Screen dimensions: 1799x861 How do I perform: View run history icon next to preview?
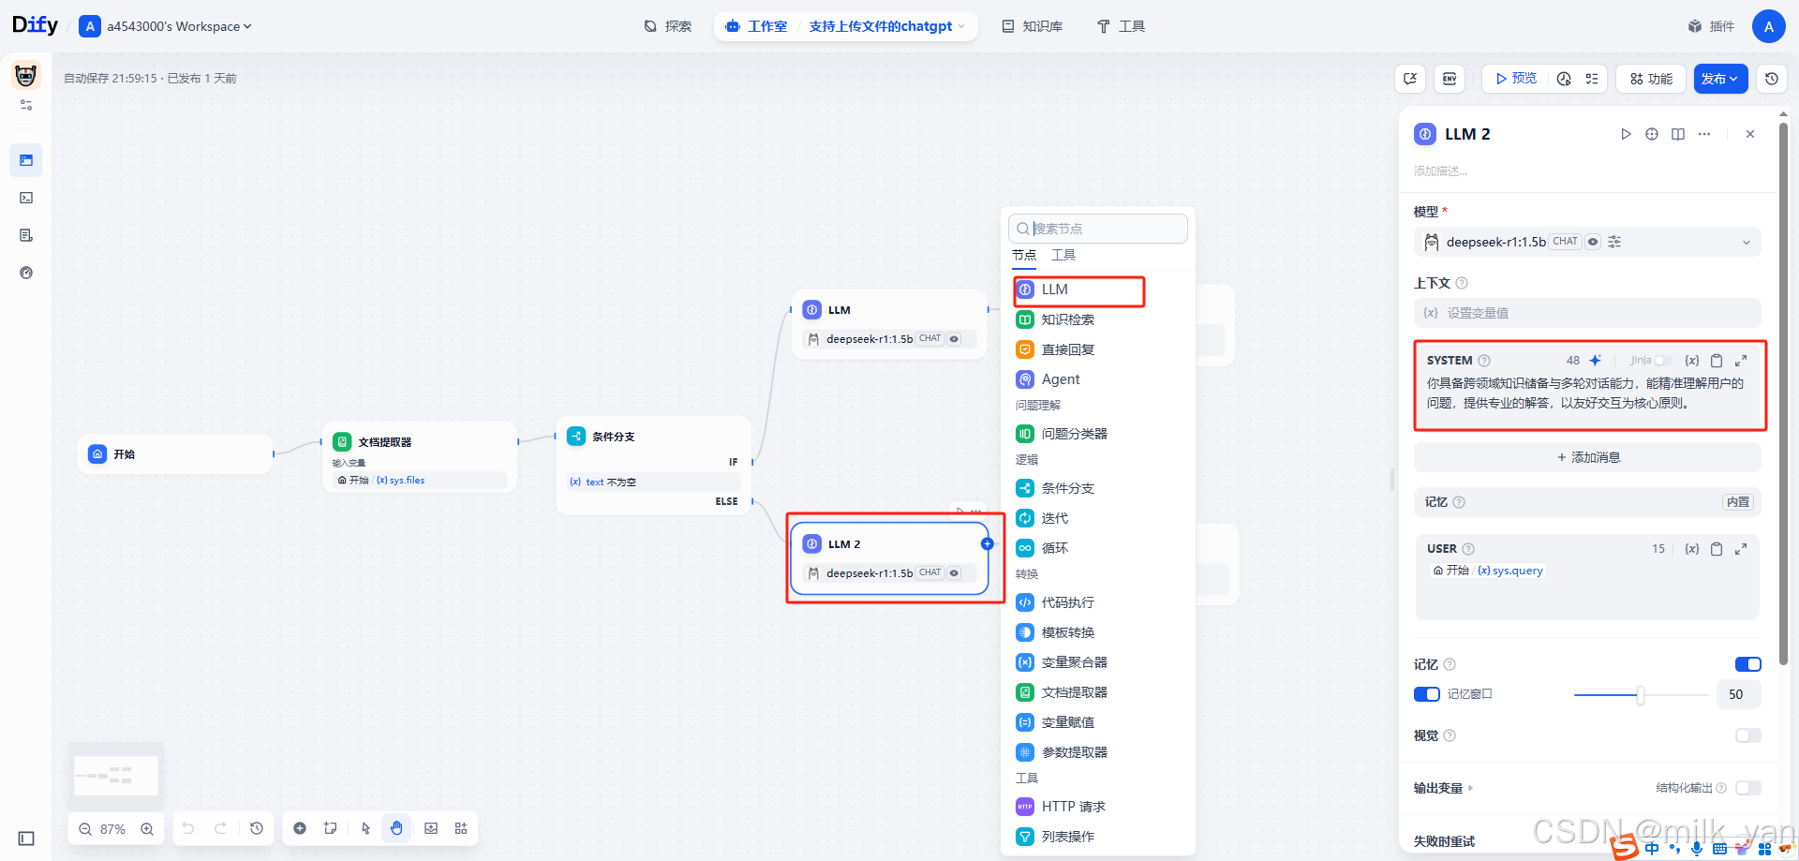(x=1564, y=79)
